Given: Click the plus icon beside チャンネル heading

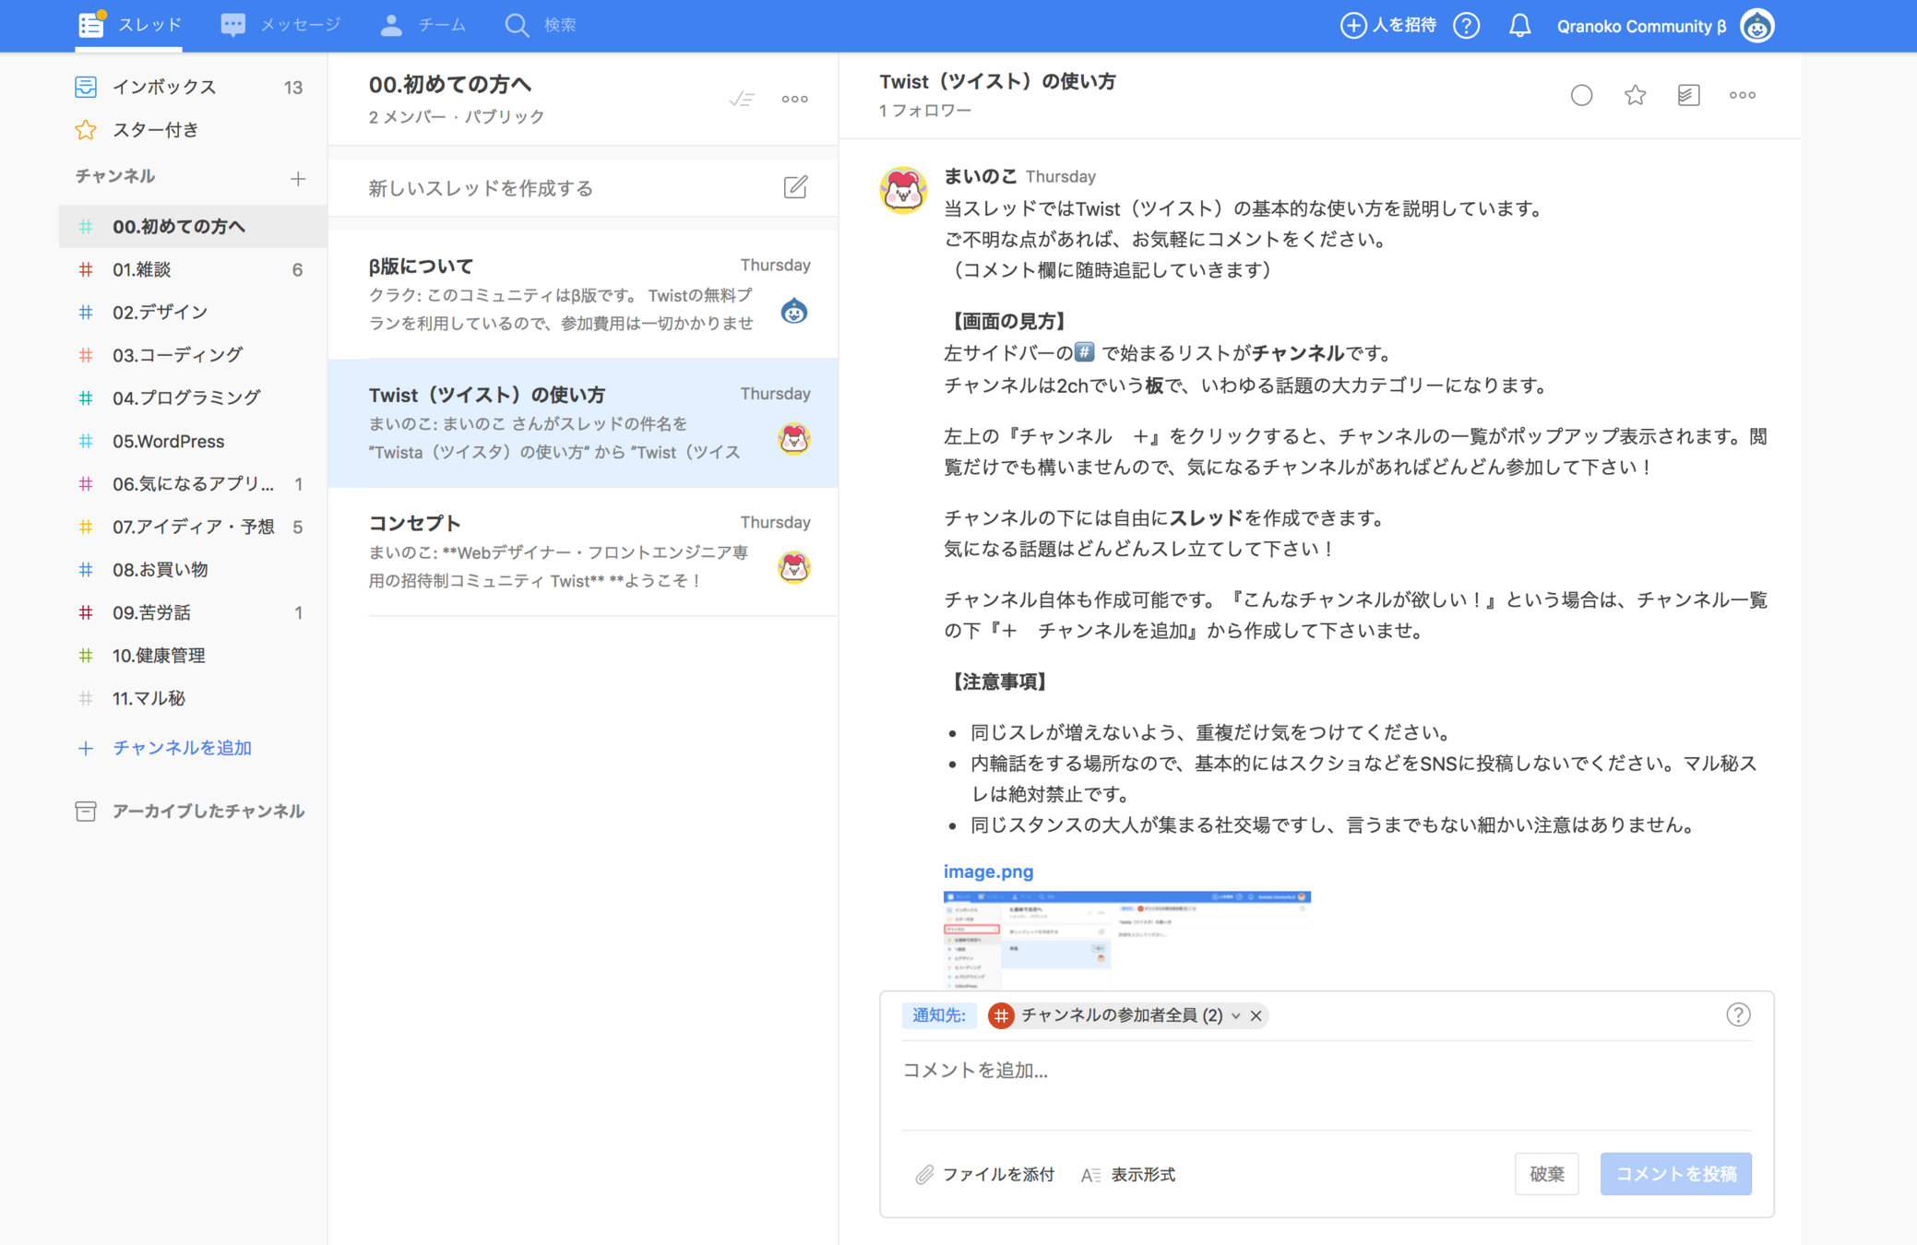Looking at the screenshot, I should [x=297, y=178].
